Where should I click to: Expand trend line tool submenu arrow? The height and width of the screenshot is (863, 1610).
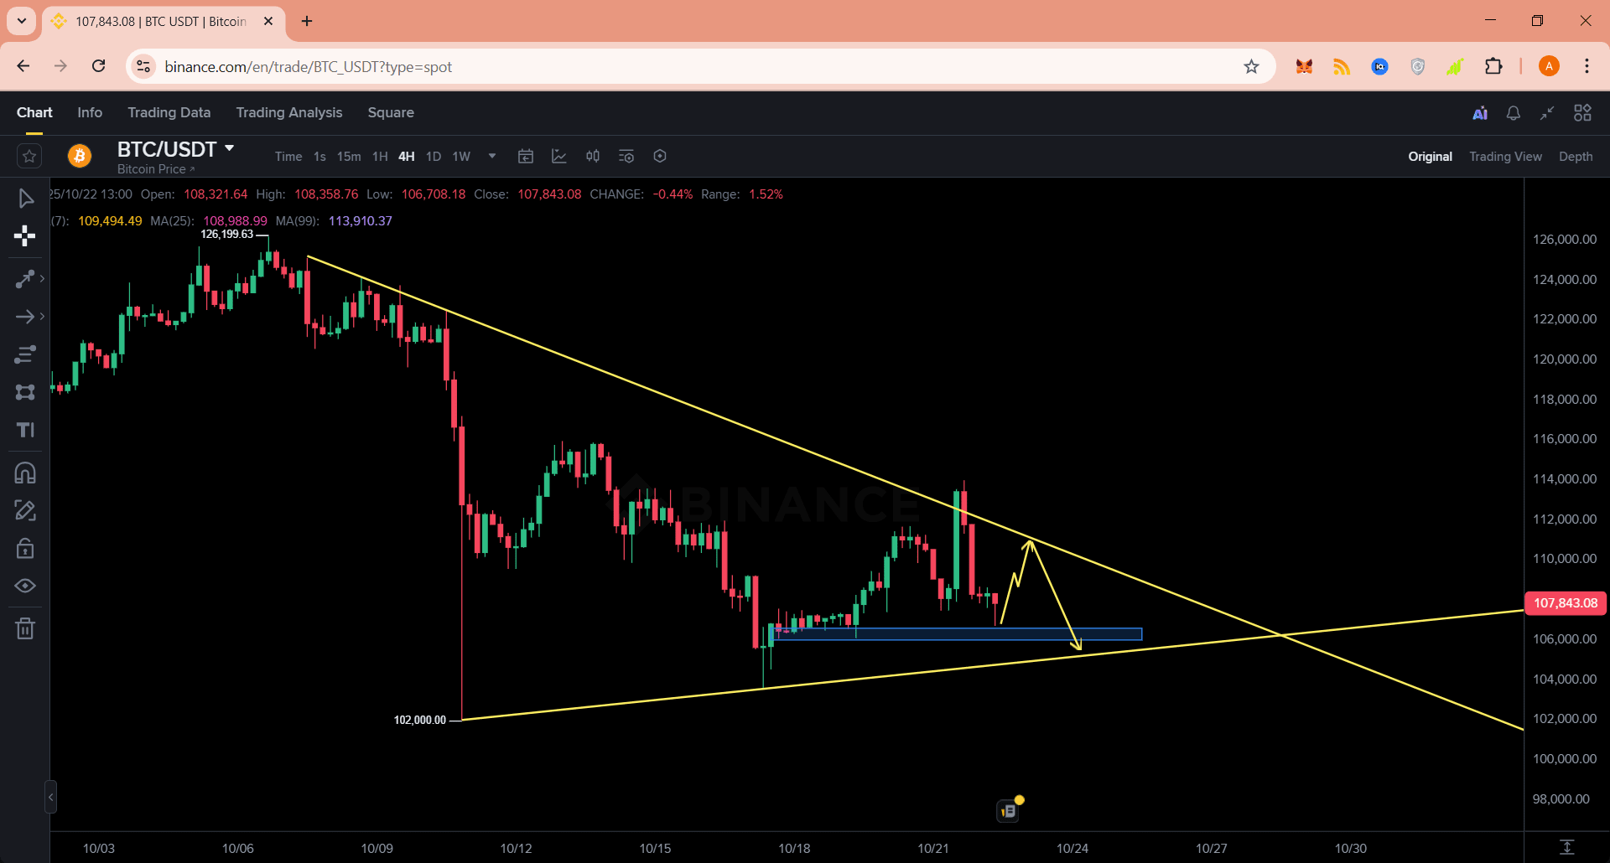point(42,279)
